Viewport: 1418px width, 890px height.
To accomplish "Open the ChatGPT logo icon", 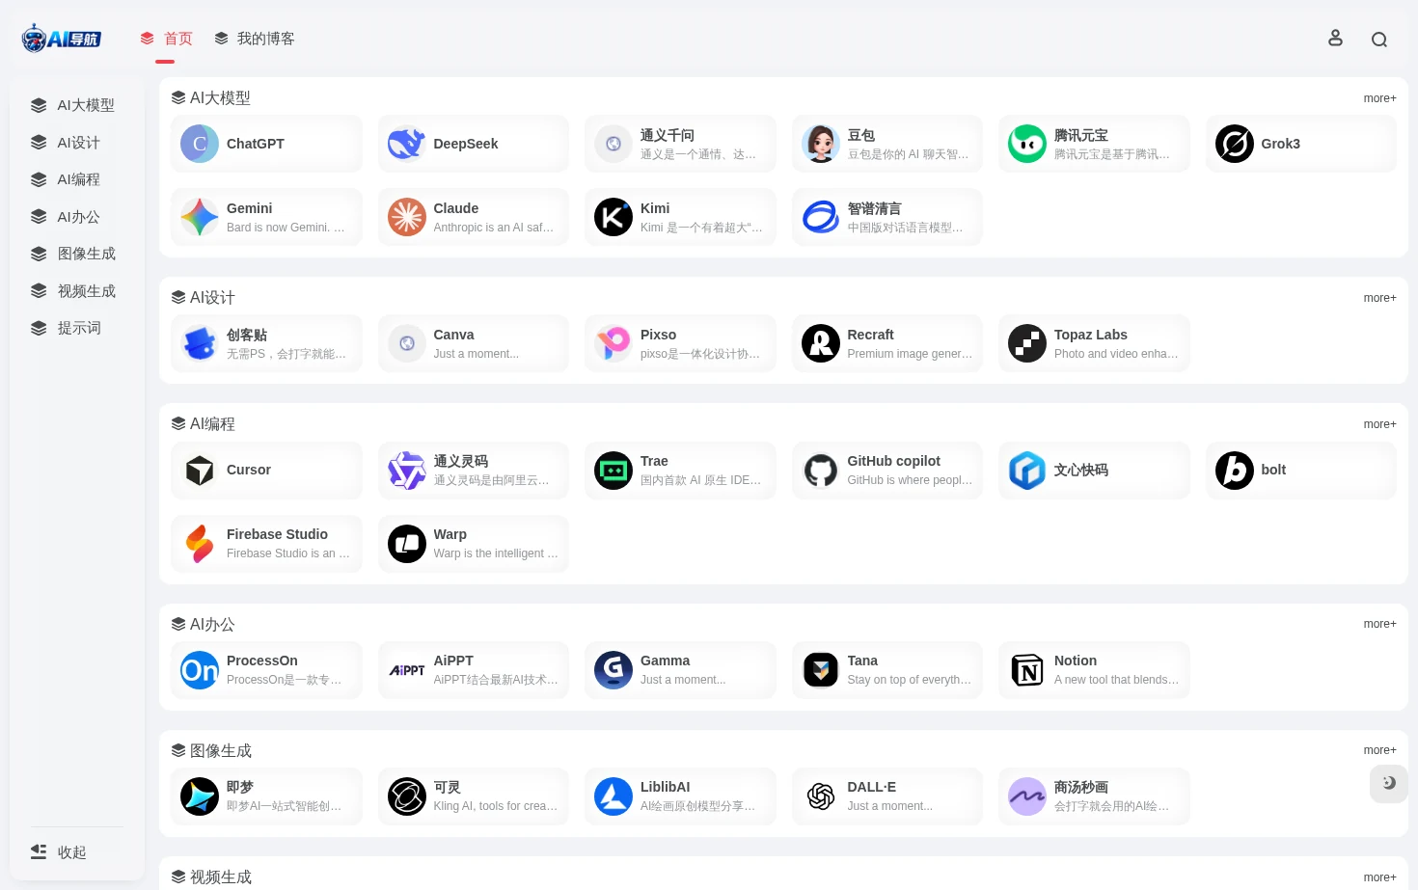I will point(200,144).
